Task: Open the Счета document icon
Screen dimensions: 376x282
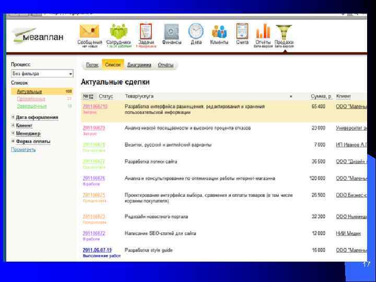Action: tap(242, 31)
